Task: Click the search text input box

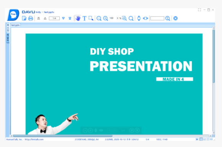Action: 157,18
